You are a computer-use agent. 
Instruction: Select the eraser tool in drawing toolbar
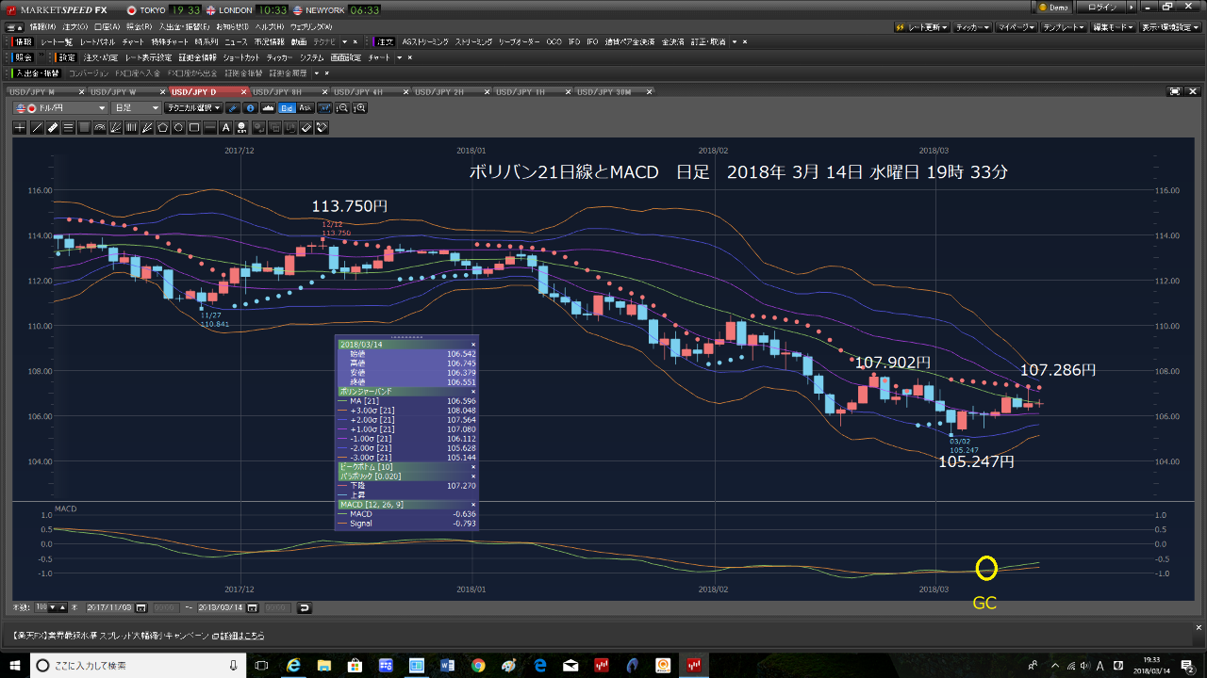pyautogui.click(x=305, y=127)
